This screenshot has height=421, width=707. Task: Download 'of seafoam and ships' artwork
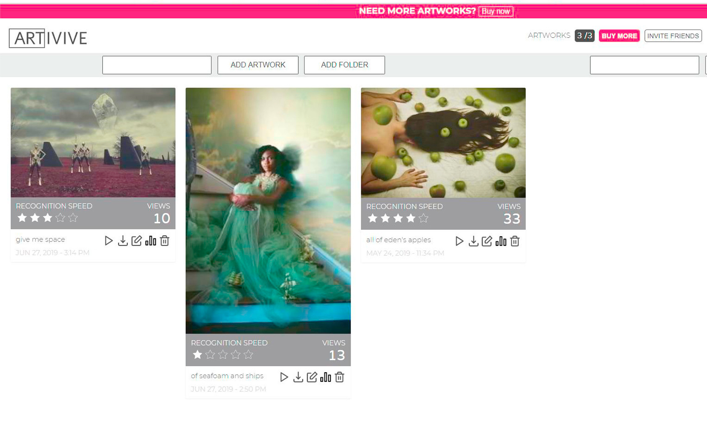pyautogui.click(x=298, y=377)
